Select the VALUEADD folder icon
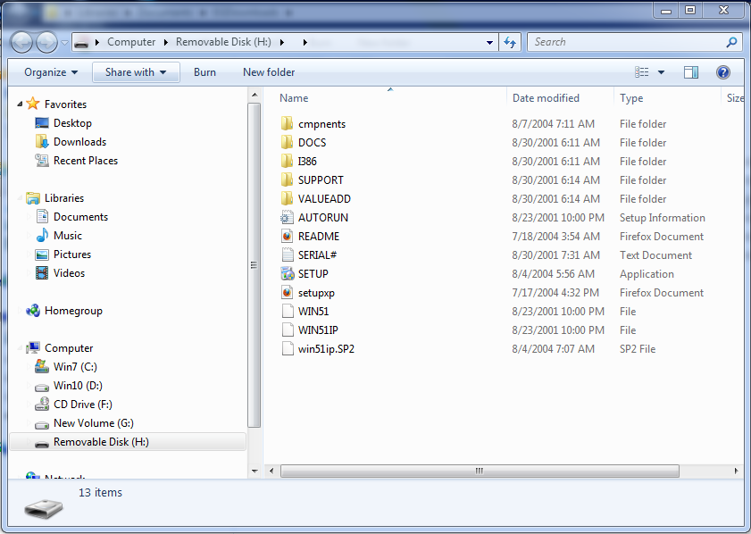 287,199
